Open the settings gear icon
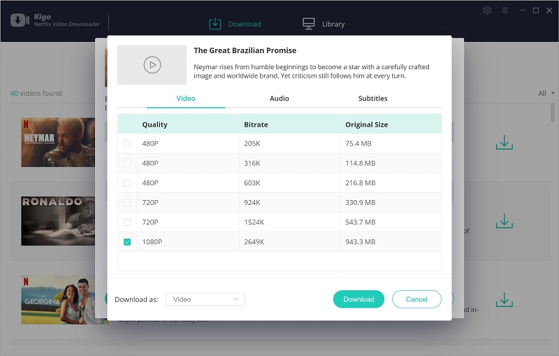The width and height of the screenshot is (559, 356). click(x=487, y=10)
